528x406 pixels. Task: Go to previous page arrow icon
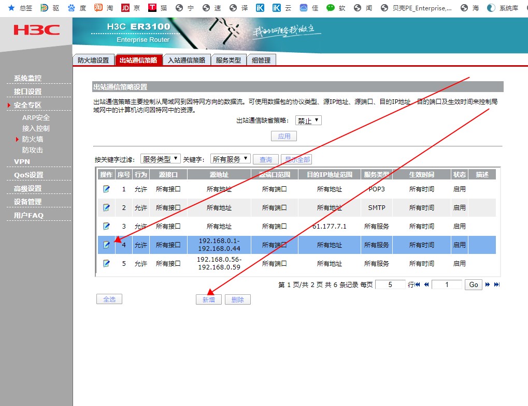[426, 284]
